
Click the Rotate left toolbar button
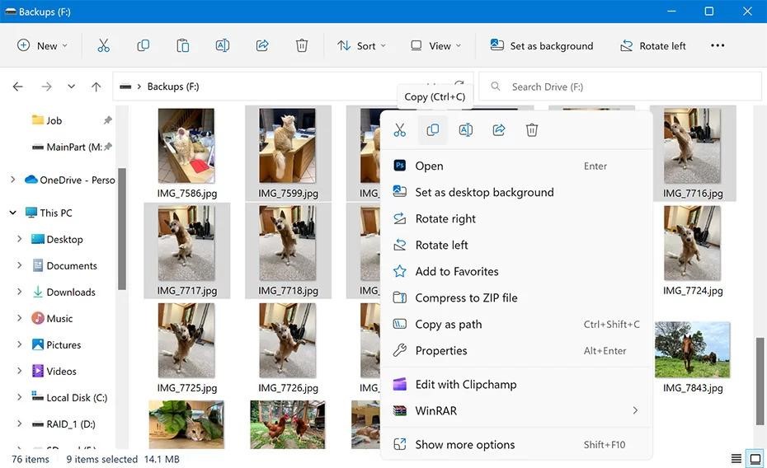point(653,46)
